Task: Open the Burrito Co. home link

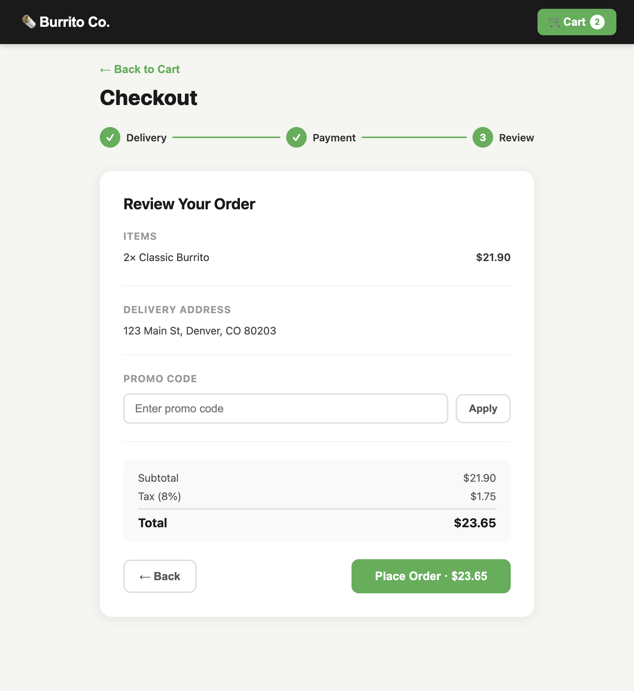Action: (x=66, y=22)
